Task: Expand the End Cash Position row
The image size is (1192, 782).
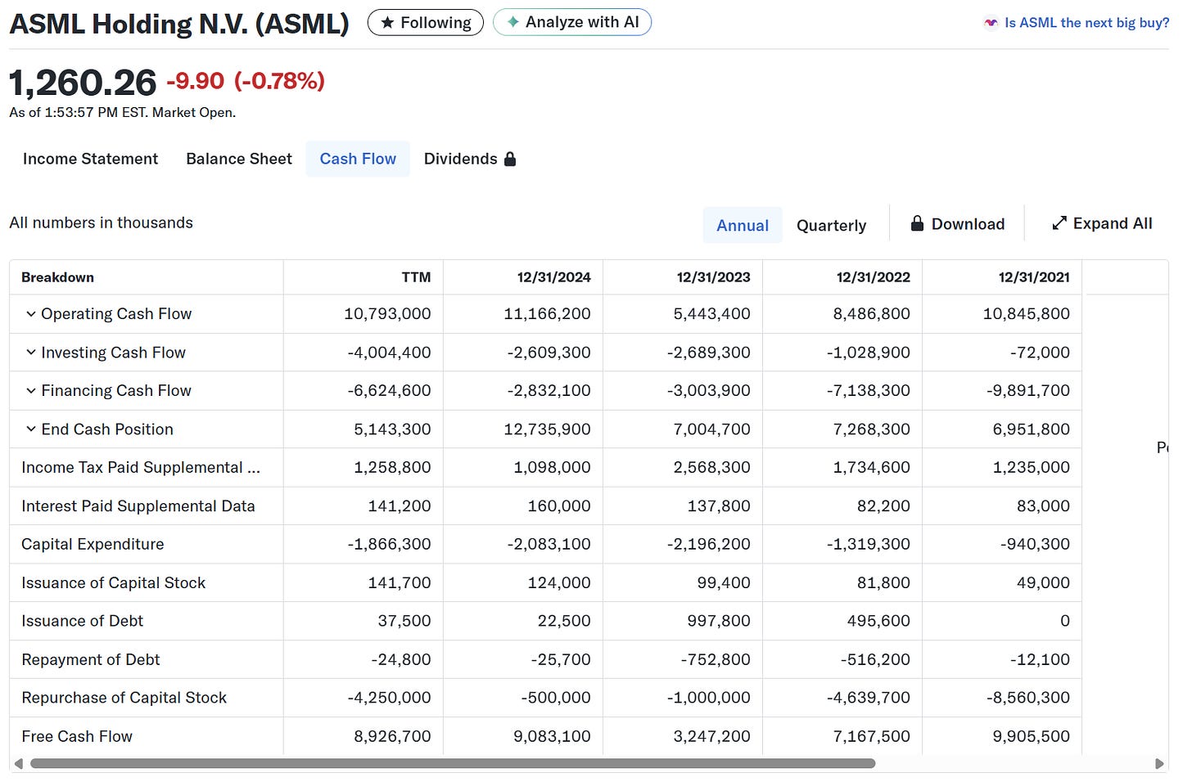Action: [30, 429]
